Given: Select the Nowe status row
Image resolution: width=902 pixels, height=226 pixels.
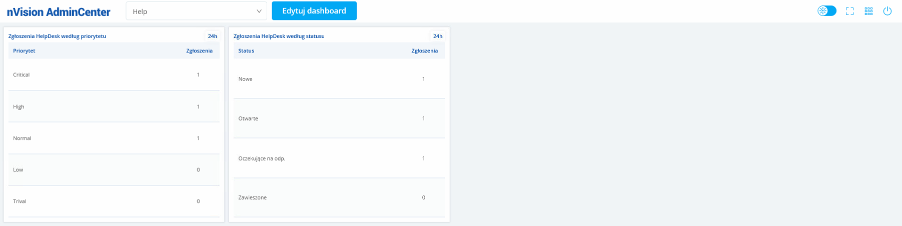Looking at the screenshot, I should (339, 79).
